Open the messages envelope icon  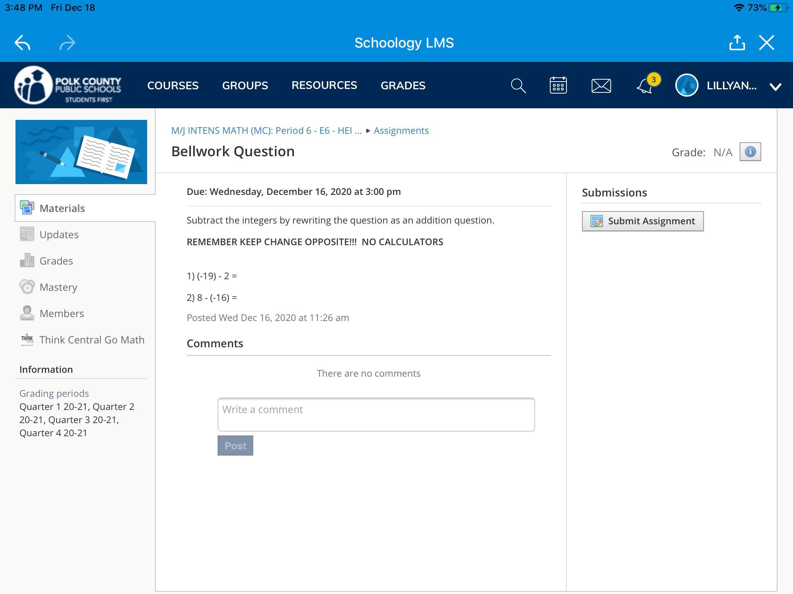coord(601,85)
